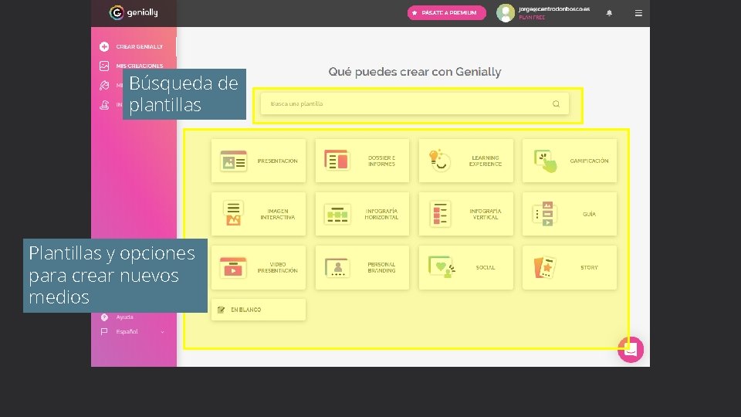This screenshot has width=741, height=417.
Task: Click the Gamificación hand pointer icon
Action: pos(546,161)
